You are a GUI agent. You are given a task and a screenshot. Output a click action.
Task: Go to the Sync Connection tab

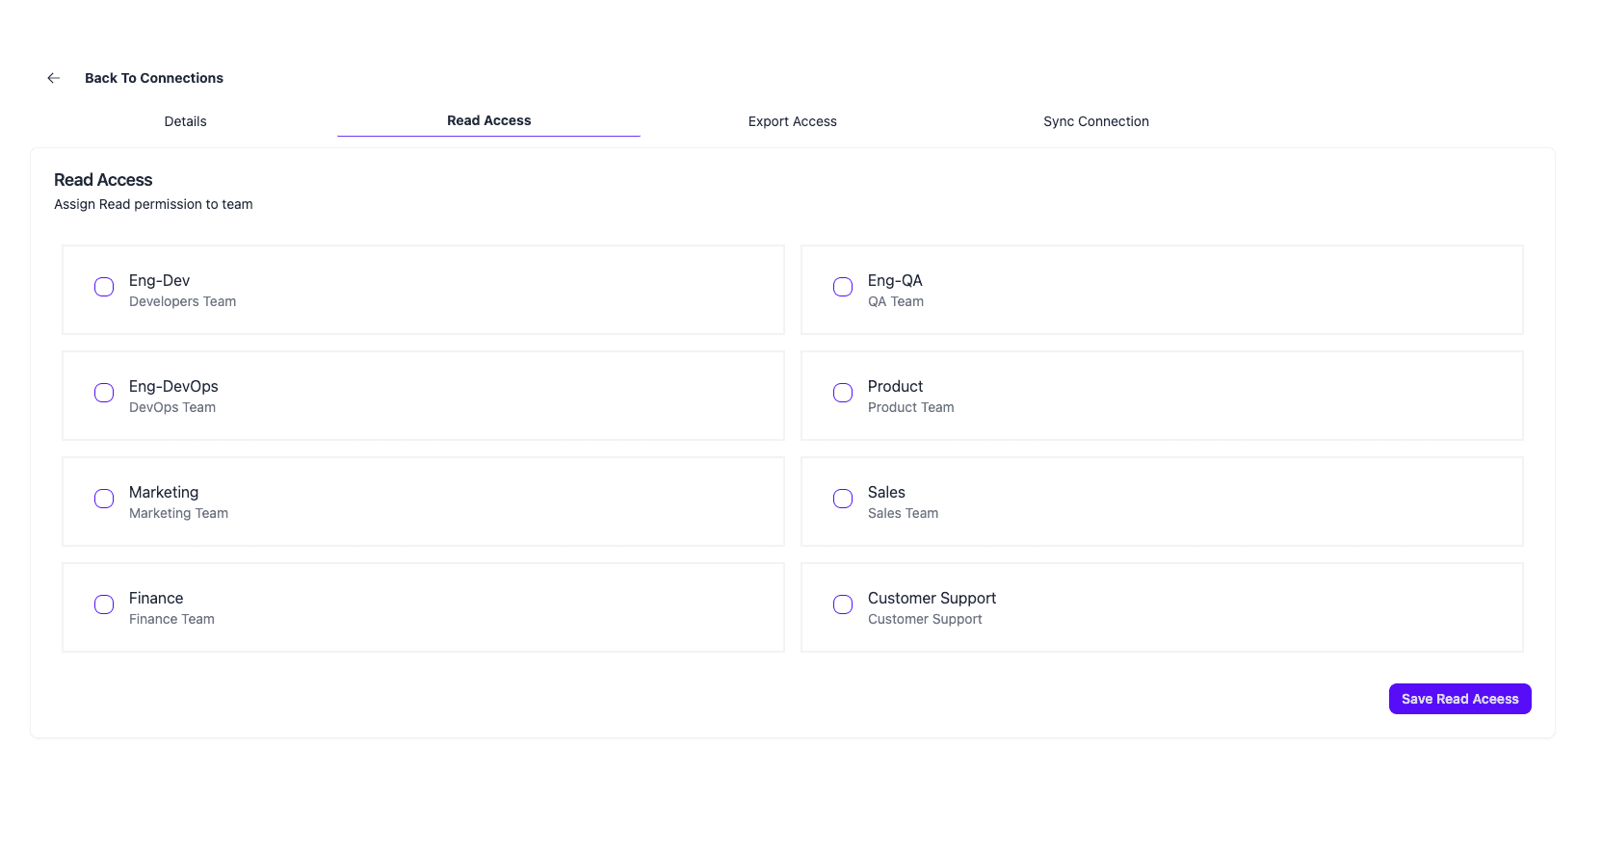tap(1095, 121)
